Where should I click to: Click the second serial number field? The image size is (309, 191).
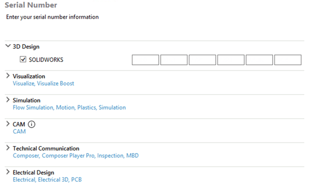pyautogui.click(x=174, y=60)
